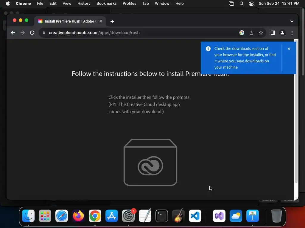305x228 pixels.
Task: Bookmark this page with star icon
Action: (261, 33)
